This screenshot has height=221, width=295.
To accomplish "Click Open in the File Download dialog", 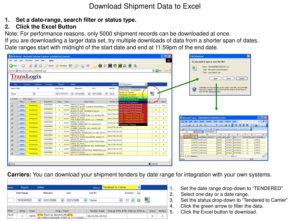I will [215, 79].
